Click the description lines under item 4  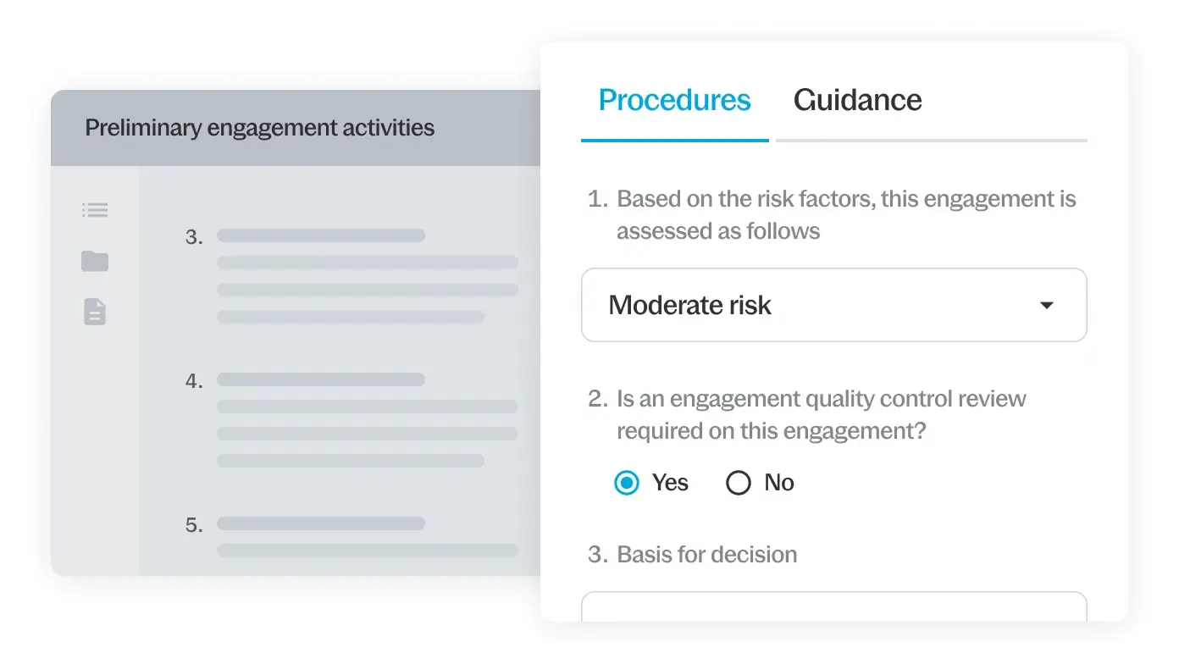(x=367, y=434)
